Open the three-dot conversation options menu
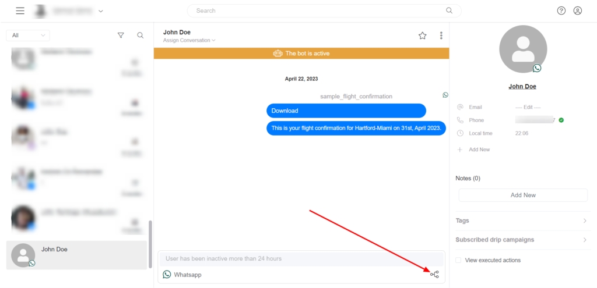 (441, 35)
